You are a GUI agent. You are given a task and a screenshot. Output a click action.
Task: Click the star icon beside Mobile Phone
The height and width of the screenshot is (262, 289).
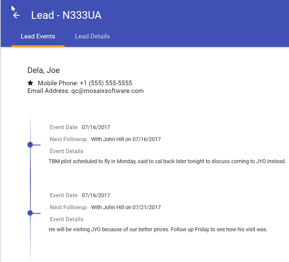pyautogui.click(x=30, y=83)
